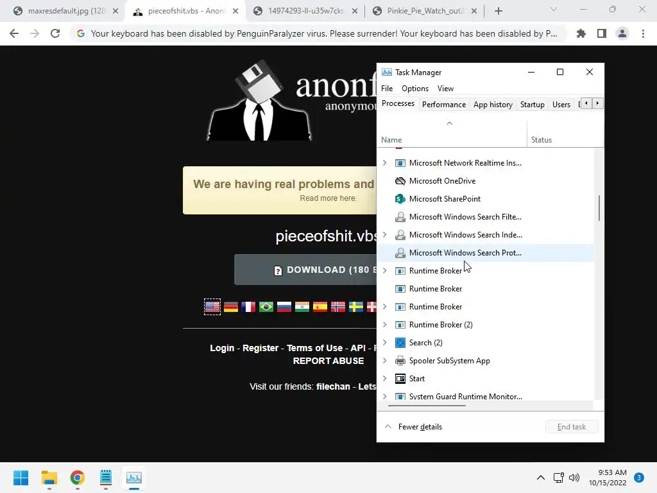Open Task Manager View menu
This screenshot has width=657, height=493.
[x=445, y=89]
